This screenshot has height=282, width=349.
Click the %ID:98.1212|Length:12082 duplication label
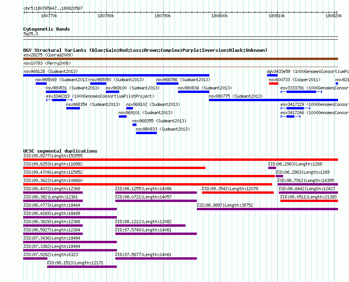pos(144,222)
